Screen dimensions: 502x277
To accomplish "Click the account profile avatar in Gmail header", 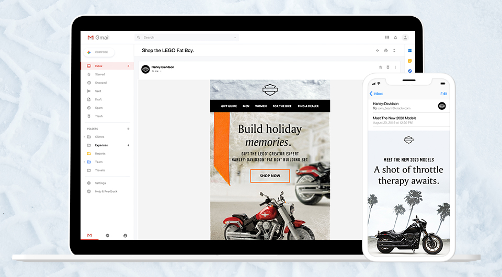I will [x=405, y=38].
